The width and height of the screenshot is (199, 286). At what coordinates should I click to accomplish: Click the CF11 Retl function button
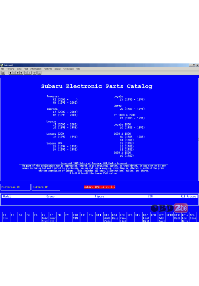click(178, 217)
